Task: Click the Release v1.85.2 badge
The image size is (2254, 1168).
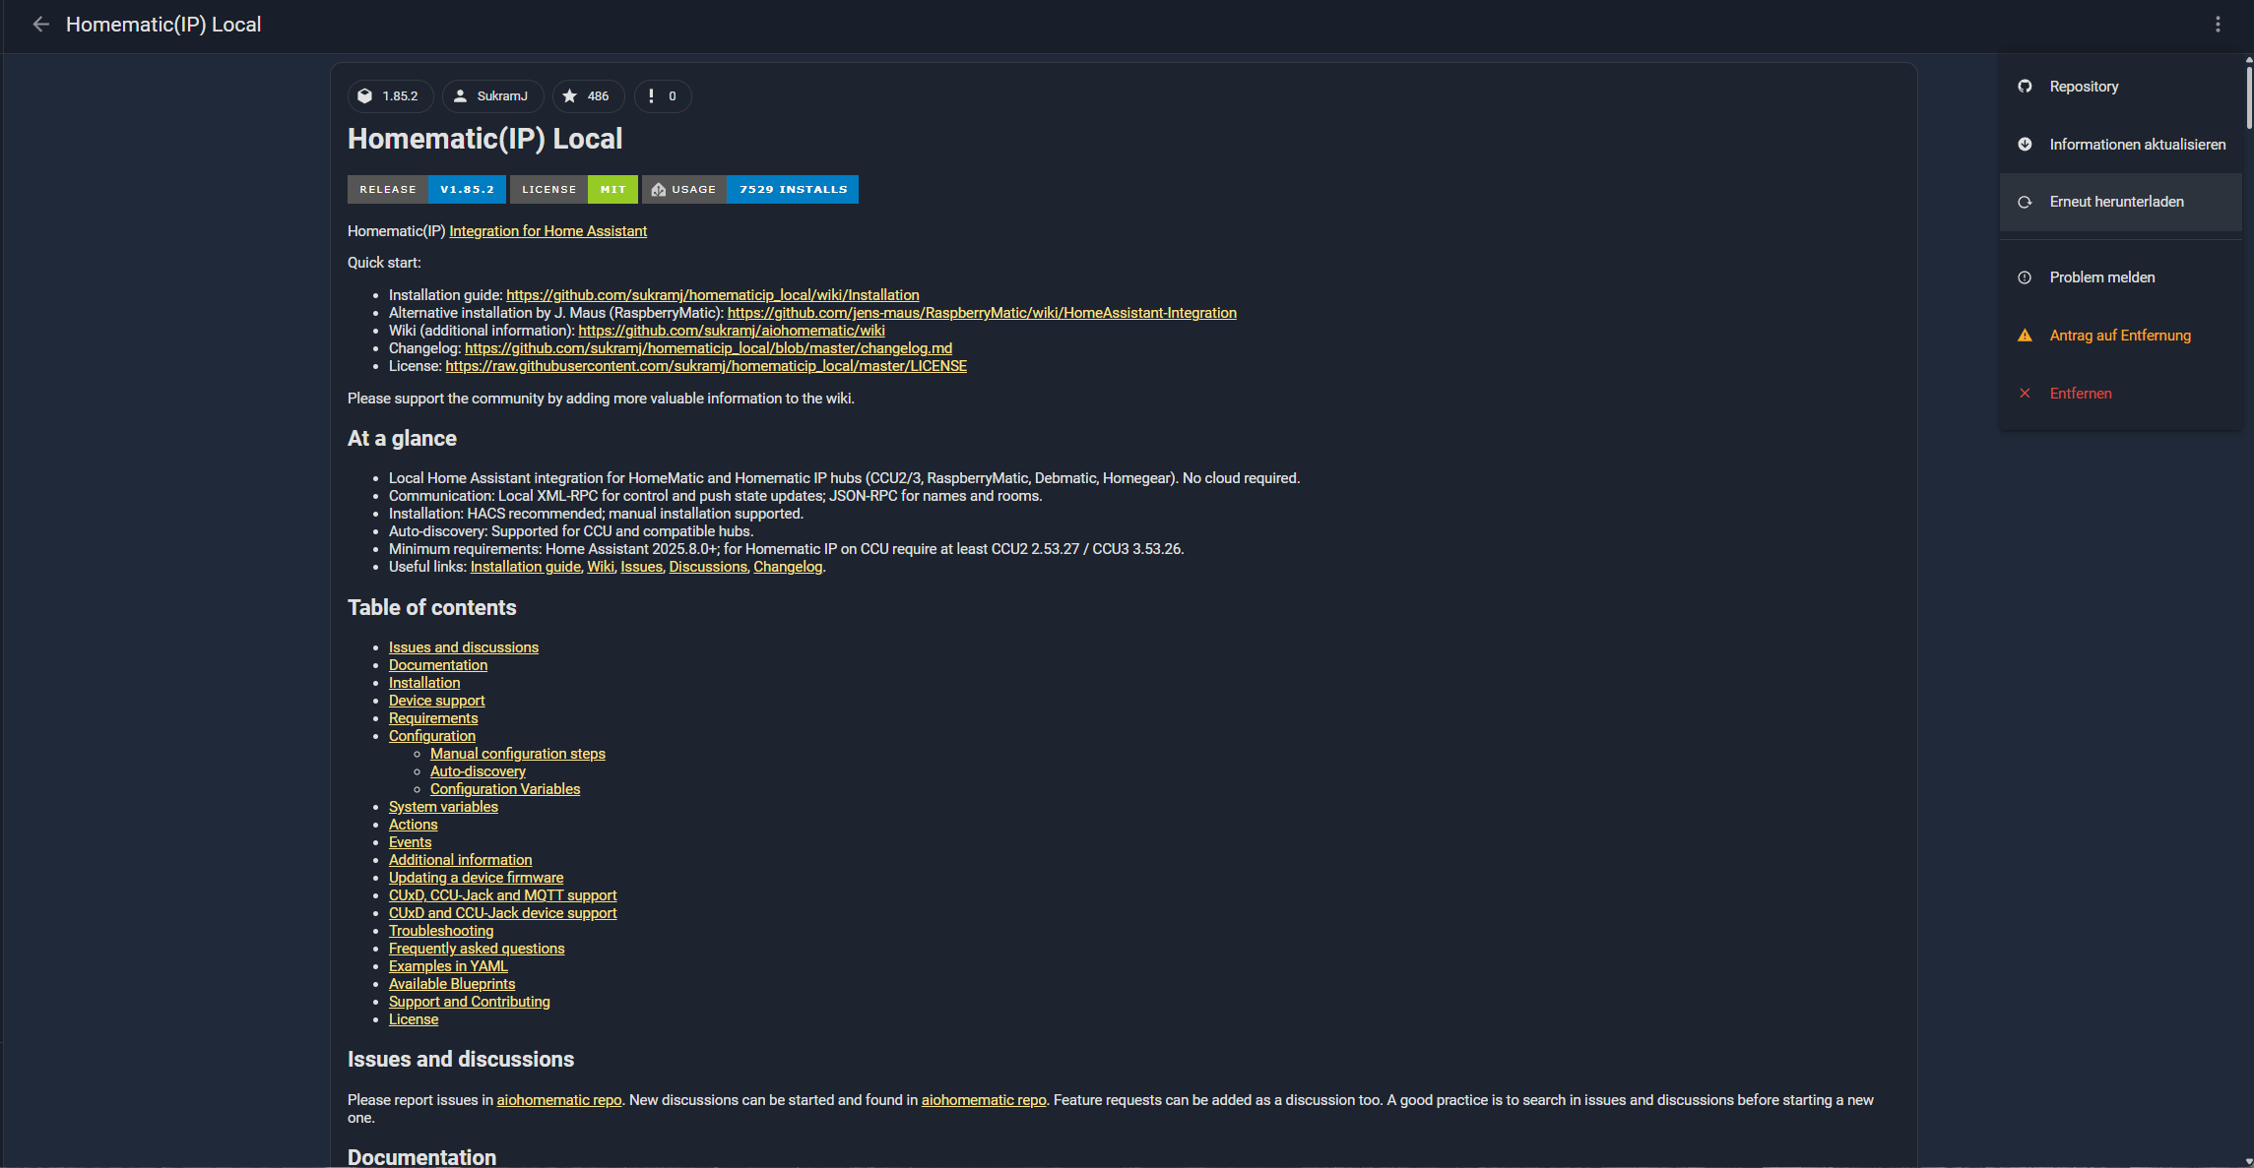Action: point(426,189)
